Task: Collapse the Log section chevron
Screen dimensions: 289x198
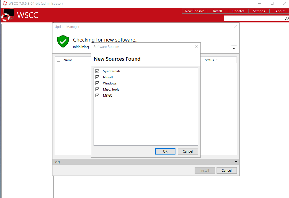Action: coord(236,162)
